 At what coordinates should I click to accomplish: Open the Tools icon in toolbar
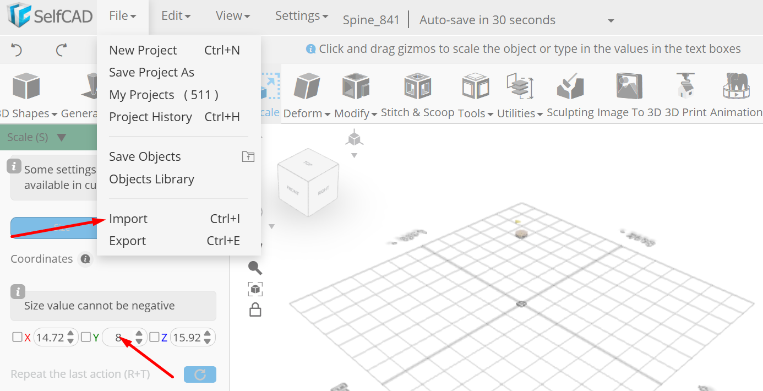click(x=476, y=86)
